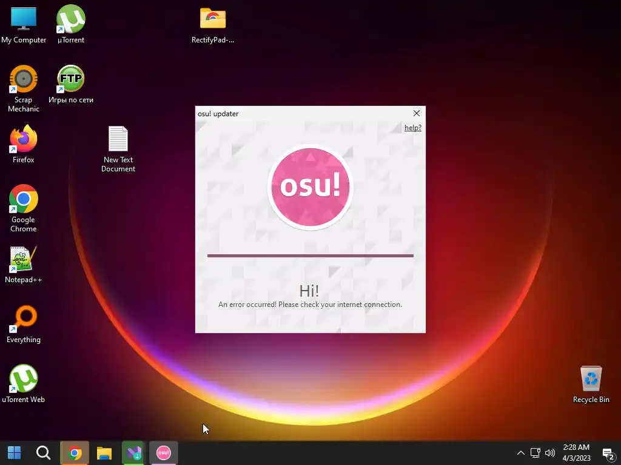Click the 'Hi!' heading in the updater
The image size is (621, 465).
[309, 291]
